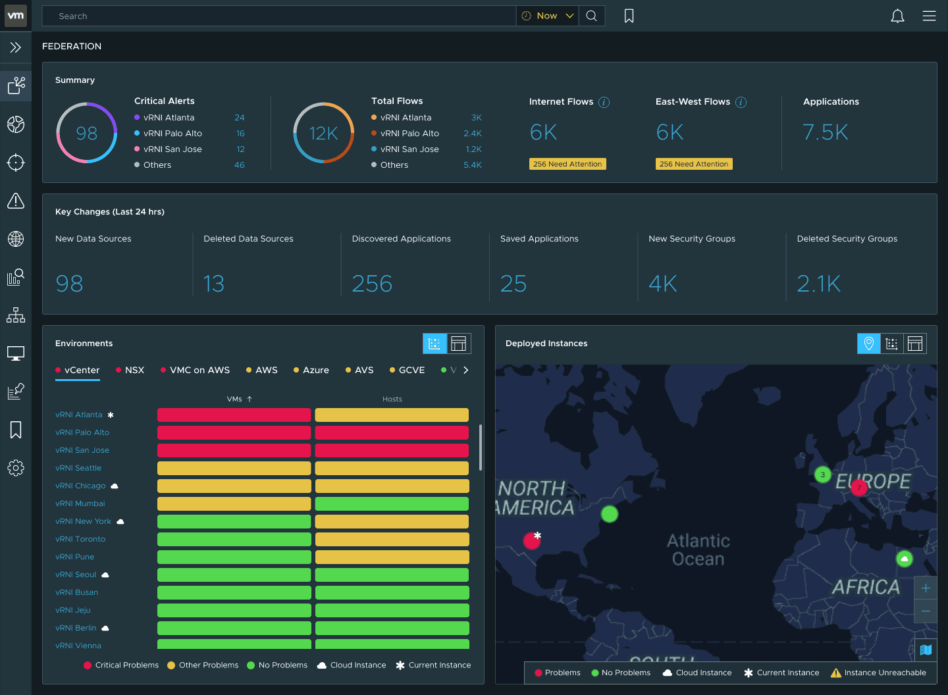Click the green cloud marker in Africa
This screenshot has width=948, height=695.
click(905, 559)
